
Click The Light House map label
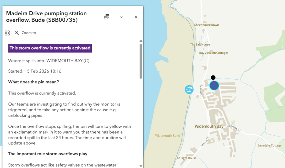tap(186, 158)
